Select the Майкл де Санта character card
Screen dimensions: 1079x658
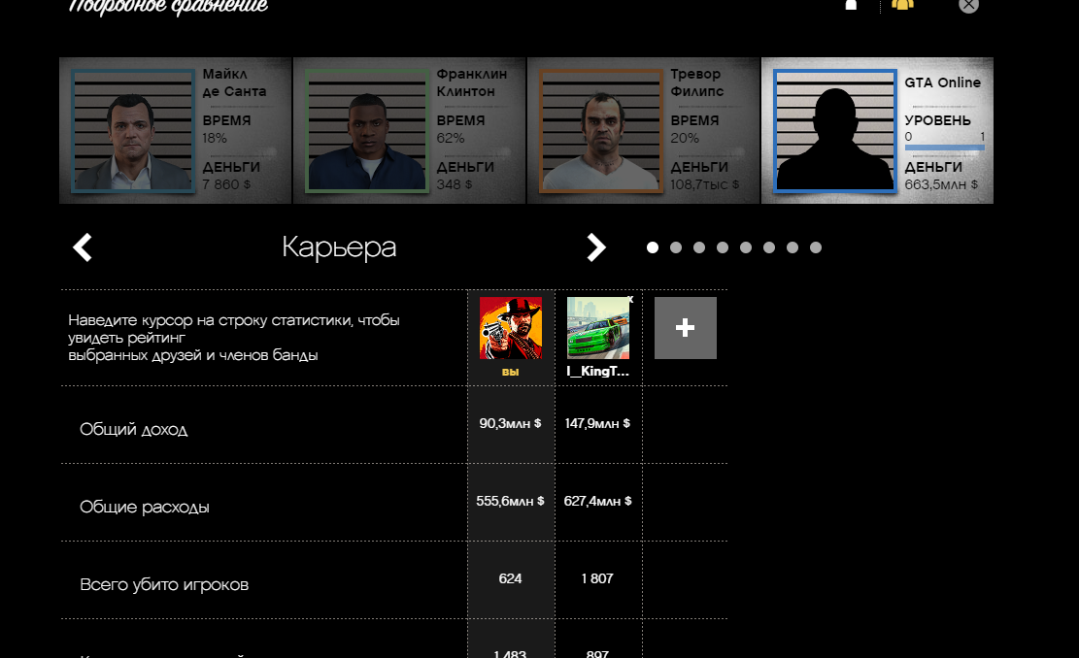(176, 131)
